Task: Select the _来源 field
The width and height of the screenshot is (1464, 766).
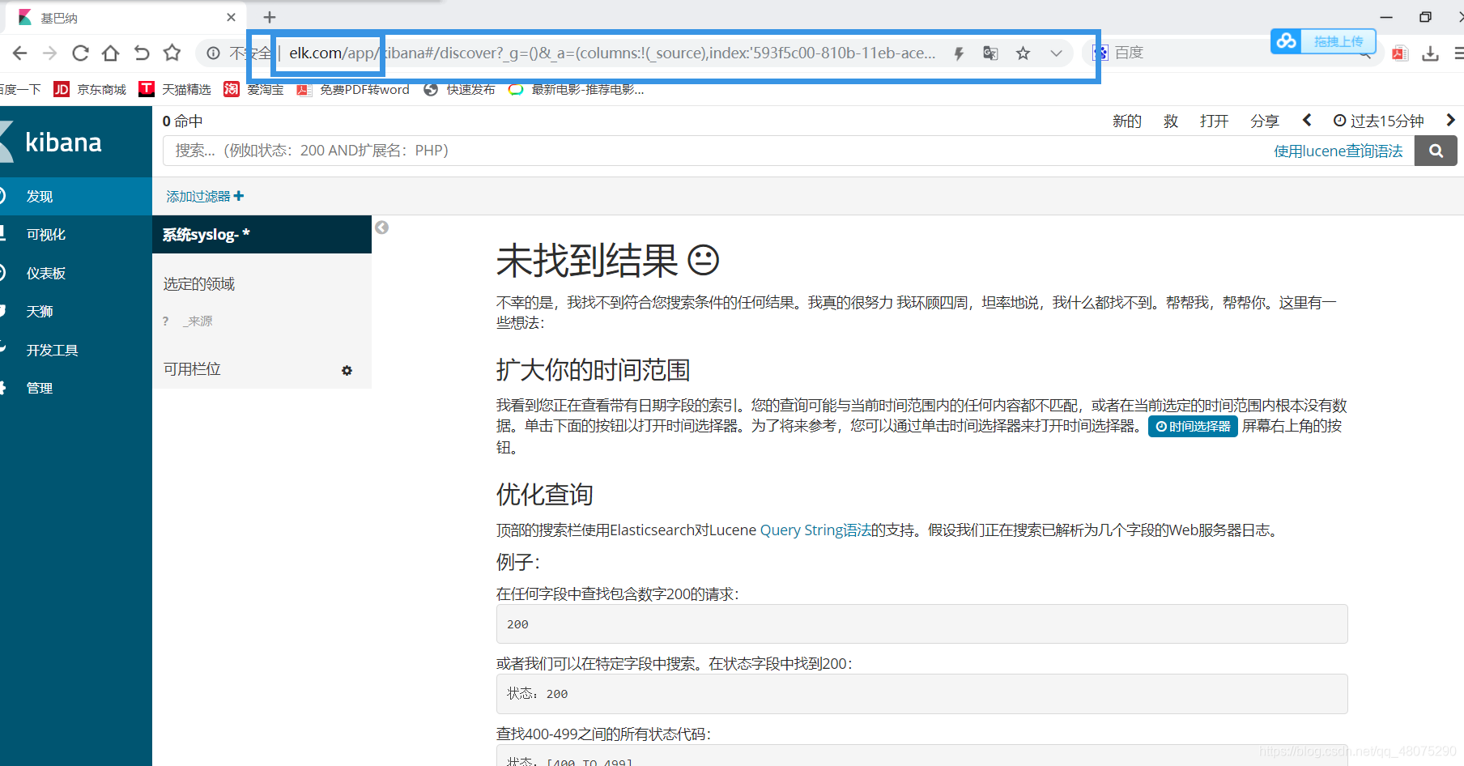Action: (x=197, y=321)
